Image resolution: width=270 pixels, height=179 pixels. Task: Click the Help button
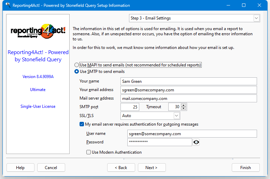20,168
